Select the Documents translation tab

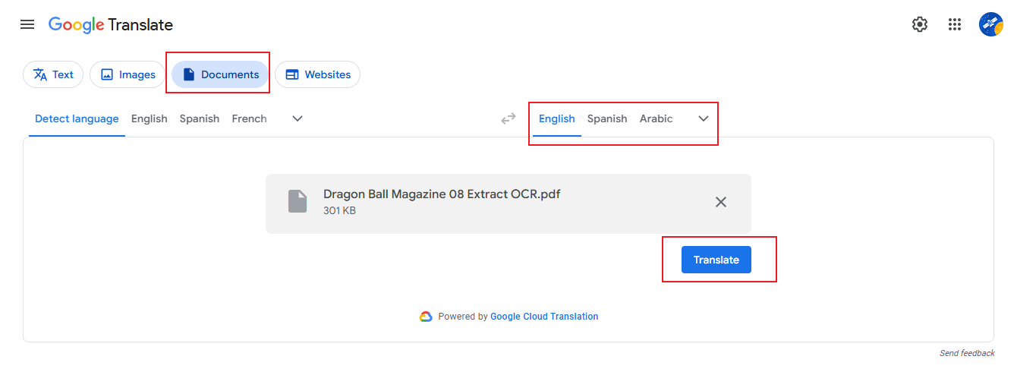pyautogui.click(x=220, y=74)
